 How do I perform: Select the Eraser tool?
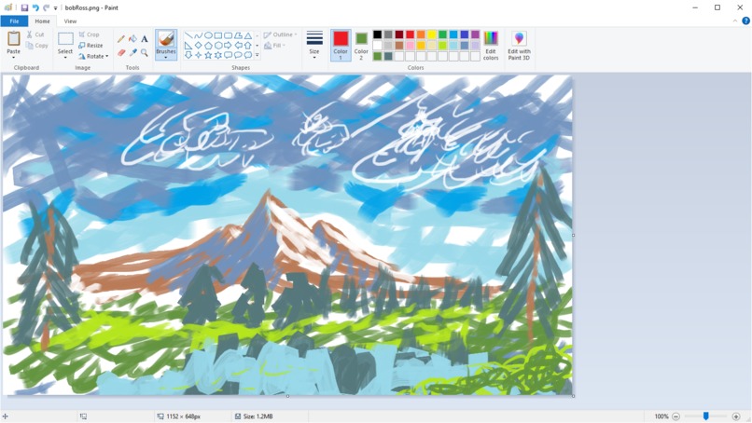(121, 52)
